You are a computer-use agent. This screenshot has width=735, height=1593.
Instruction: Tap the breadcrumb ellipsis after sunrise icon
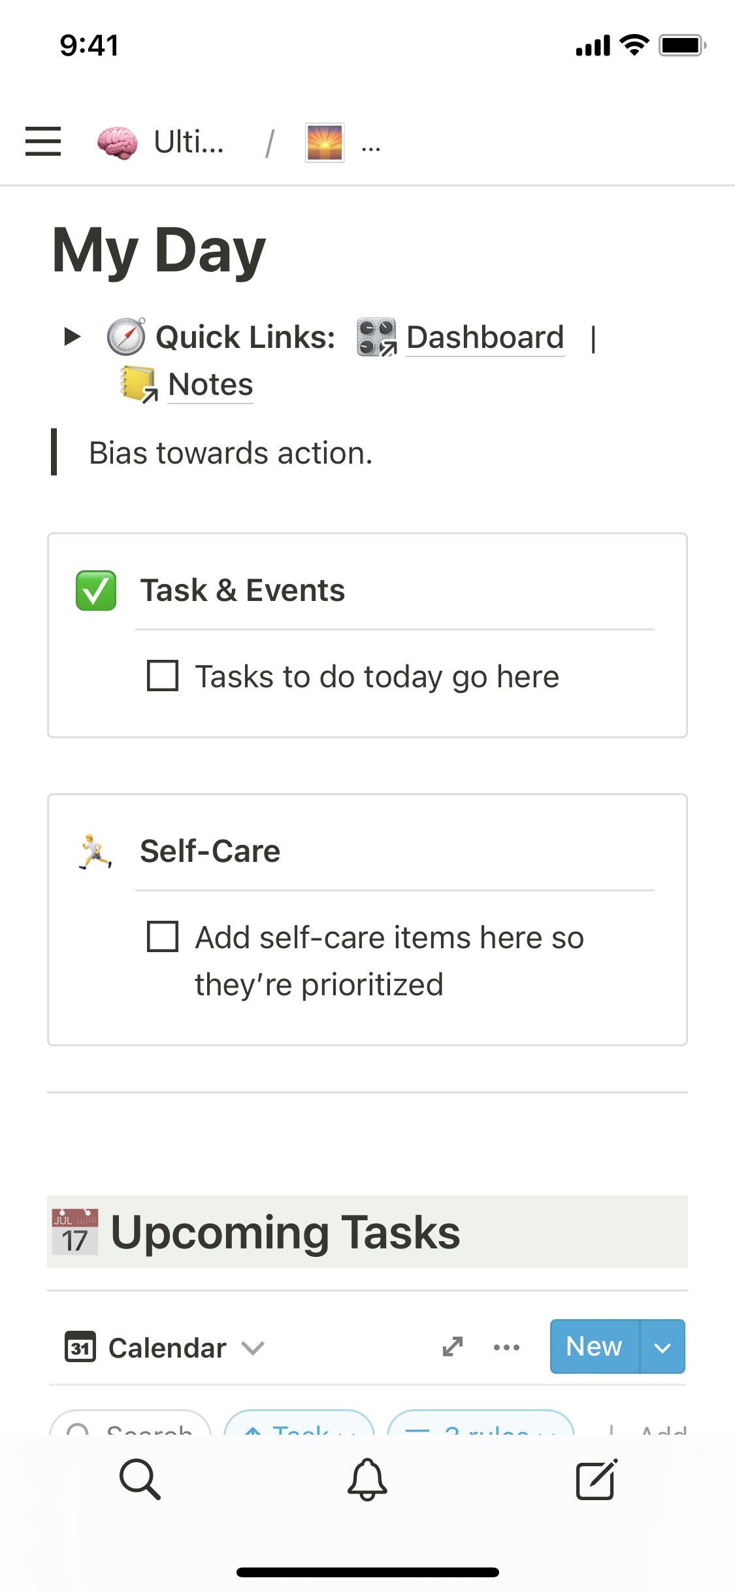[x=371, y=147]
